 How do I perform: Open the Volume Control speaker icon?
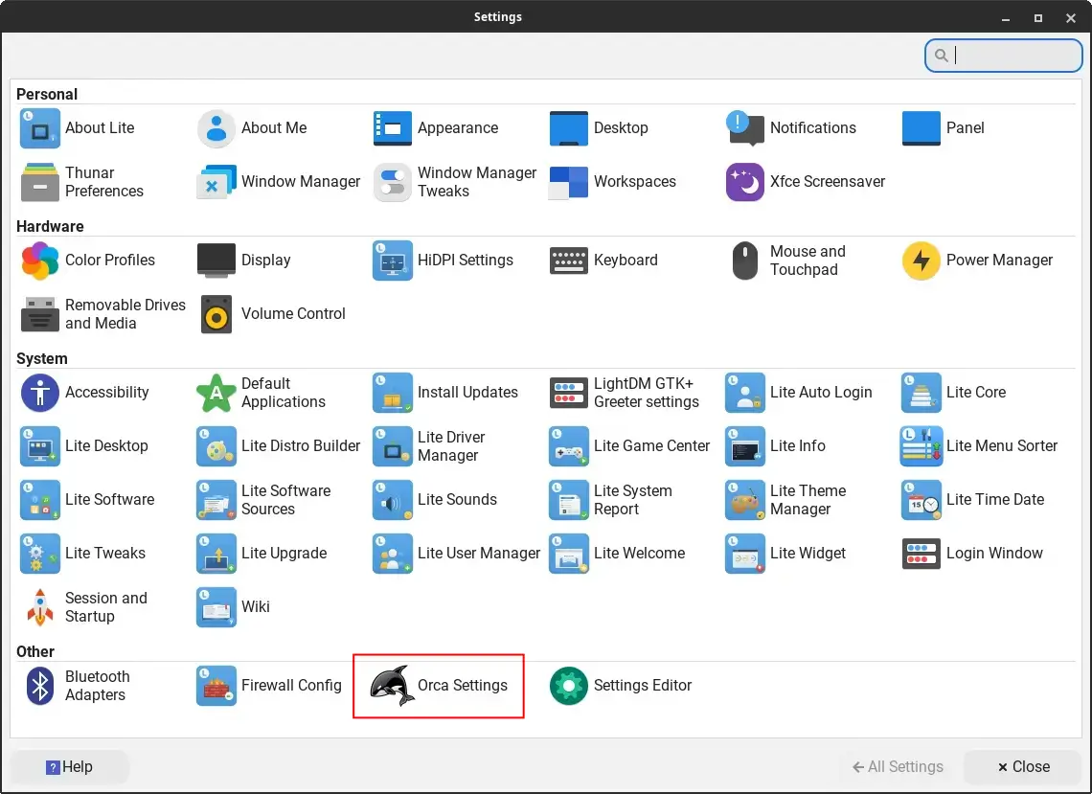point(216,314)
